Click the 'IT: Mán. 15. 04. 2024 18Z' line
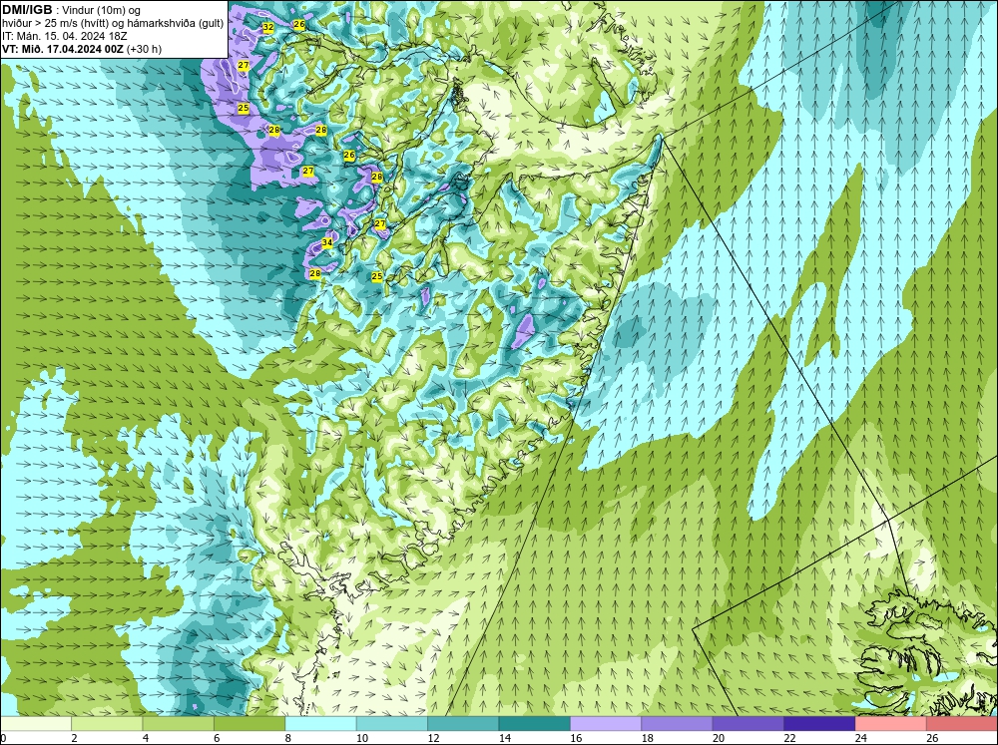 point(65,36)
